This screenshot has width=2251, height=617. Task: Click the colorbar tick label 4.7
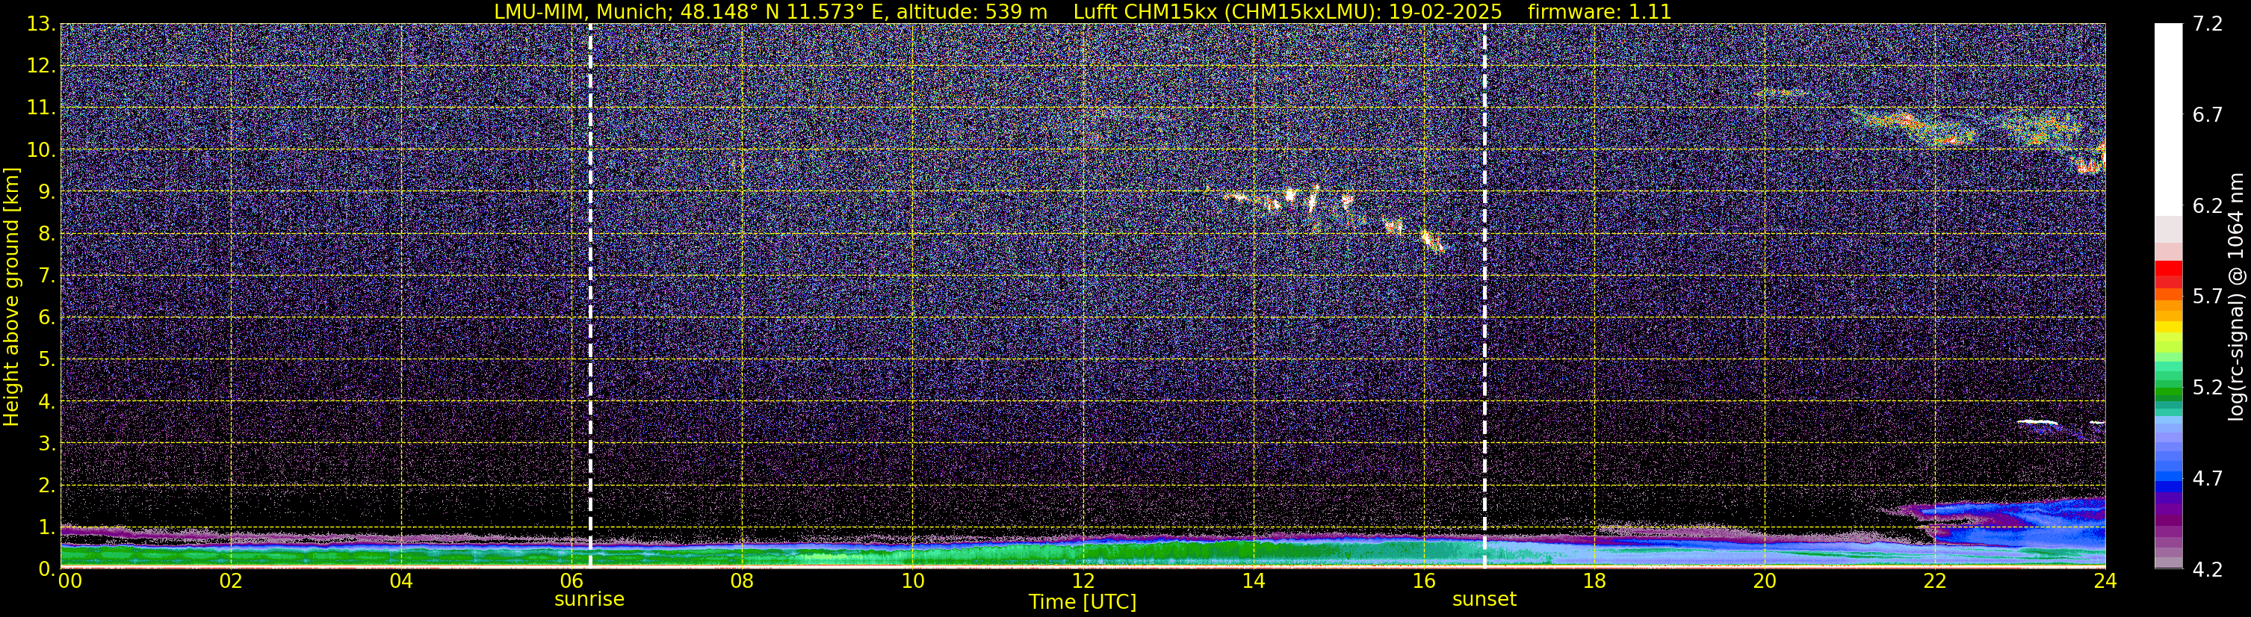pos(2208,478)
